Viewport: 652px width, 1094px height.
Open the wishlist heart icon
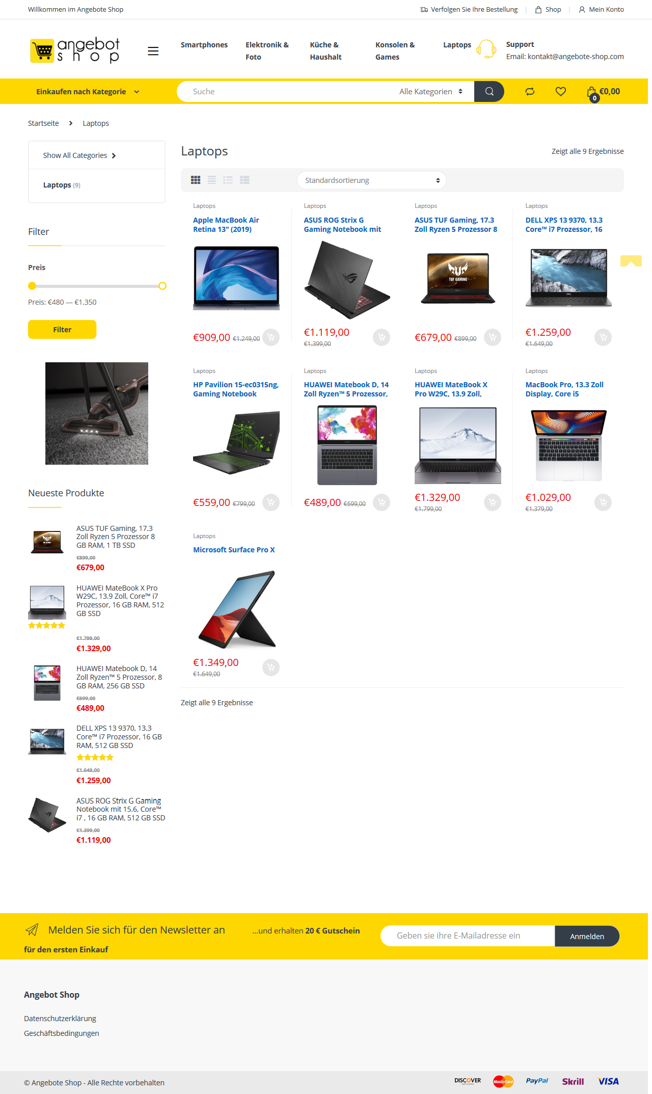561,91
